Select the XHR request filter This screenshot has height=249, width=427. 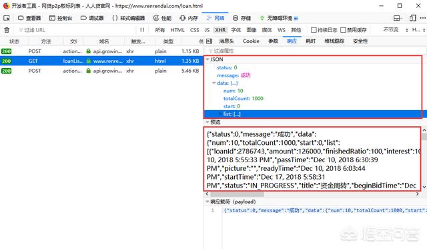(220, 30)
